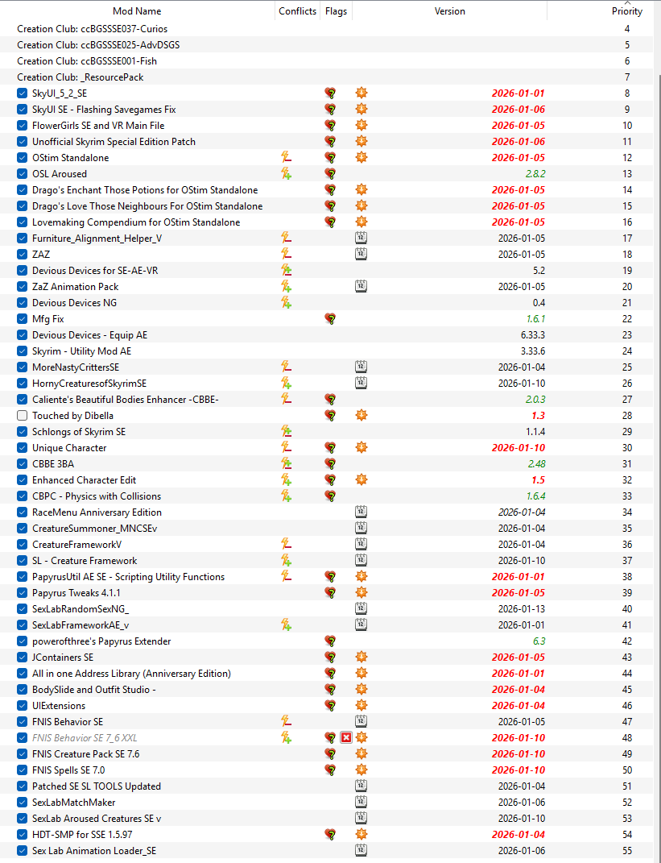Select All in one Address Library mod

tap(131, 673)
